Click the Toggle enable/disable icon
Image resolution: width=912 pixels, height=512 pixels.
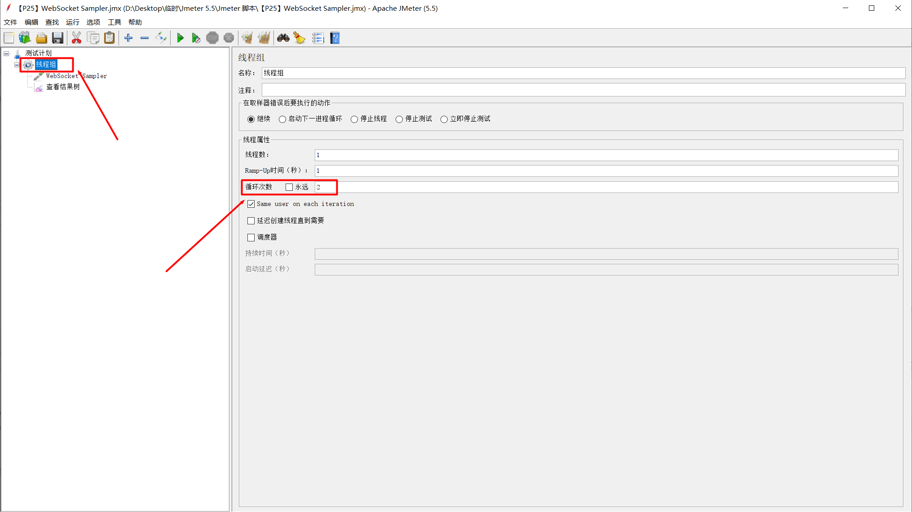[x=161, y=38]
